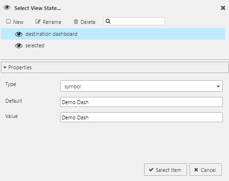This screenshot has height=181, width=229.
Task: Select the destination dashboard view state
Action: coord(113,34)
